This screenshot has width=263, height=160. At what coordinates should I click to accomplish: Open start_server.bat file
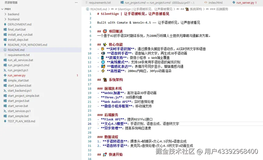[x=18, y=106]
